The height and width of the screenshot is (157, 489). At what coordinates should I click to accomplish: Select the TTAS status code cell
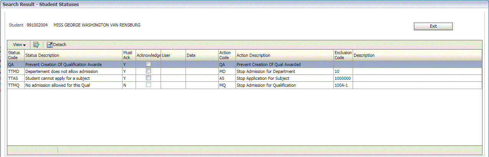(x=16, y=78)
